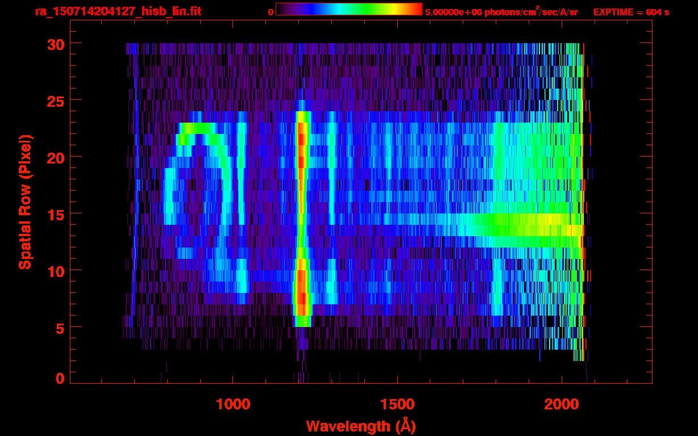Click the 2000 wavelength tick label

click(x=562, y=404)
